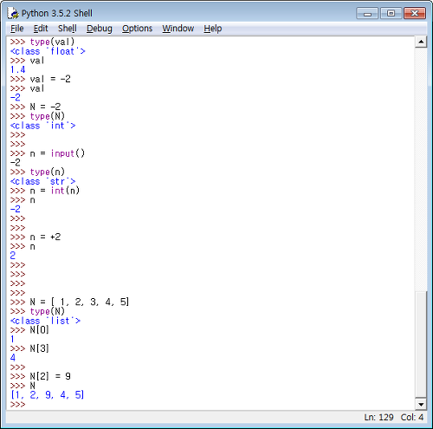Open the Help menu
This screenshot has width=433, height=429.
[x=213, y=29]
